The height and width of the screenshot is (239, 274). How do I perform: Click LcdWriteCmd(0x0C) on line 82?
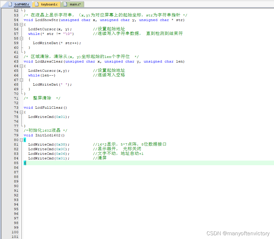pyautogui.click(x=49, y=149)
